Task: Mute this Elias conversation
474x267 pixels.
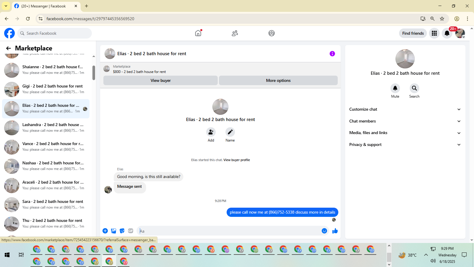Action: point(395,88)
